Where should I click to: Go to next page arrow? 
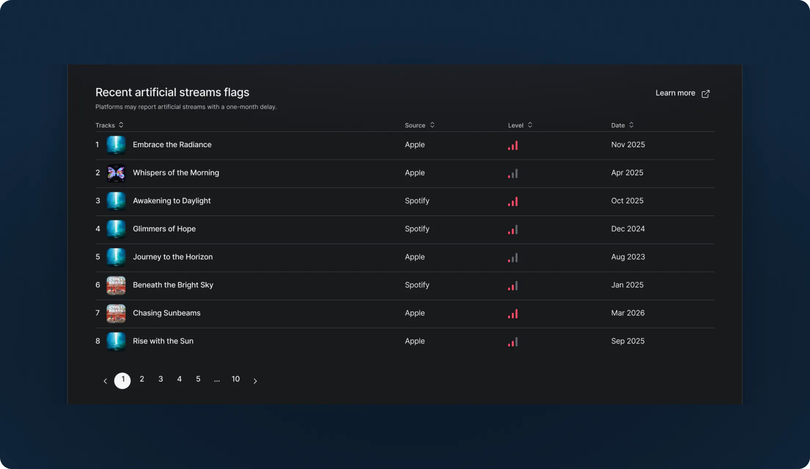pyautogui.click(x=255, y=381)
